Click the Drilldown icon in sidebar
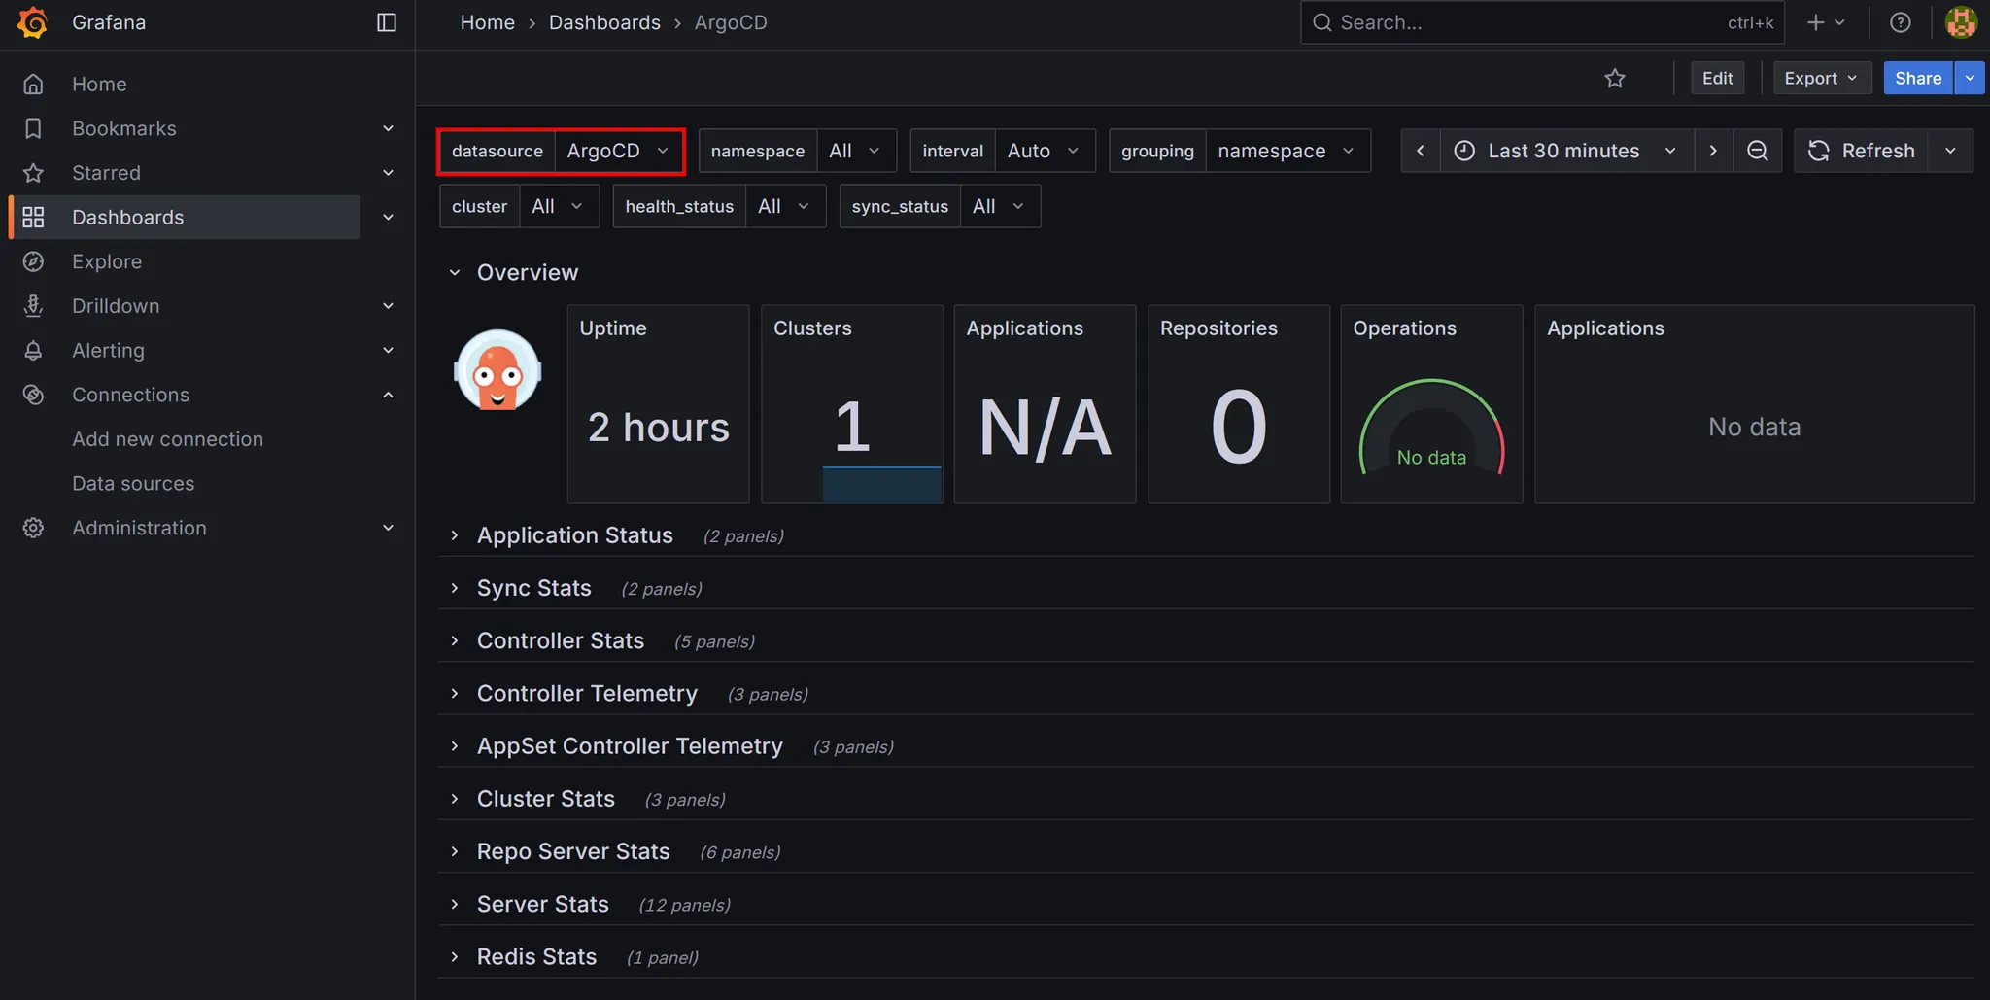The height and width of the screenshot is (1000, 1990). pos(33,306)
